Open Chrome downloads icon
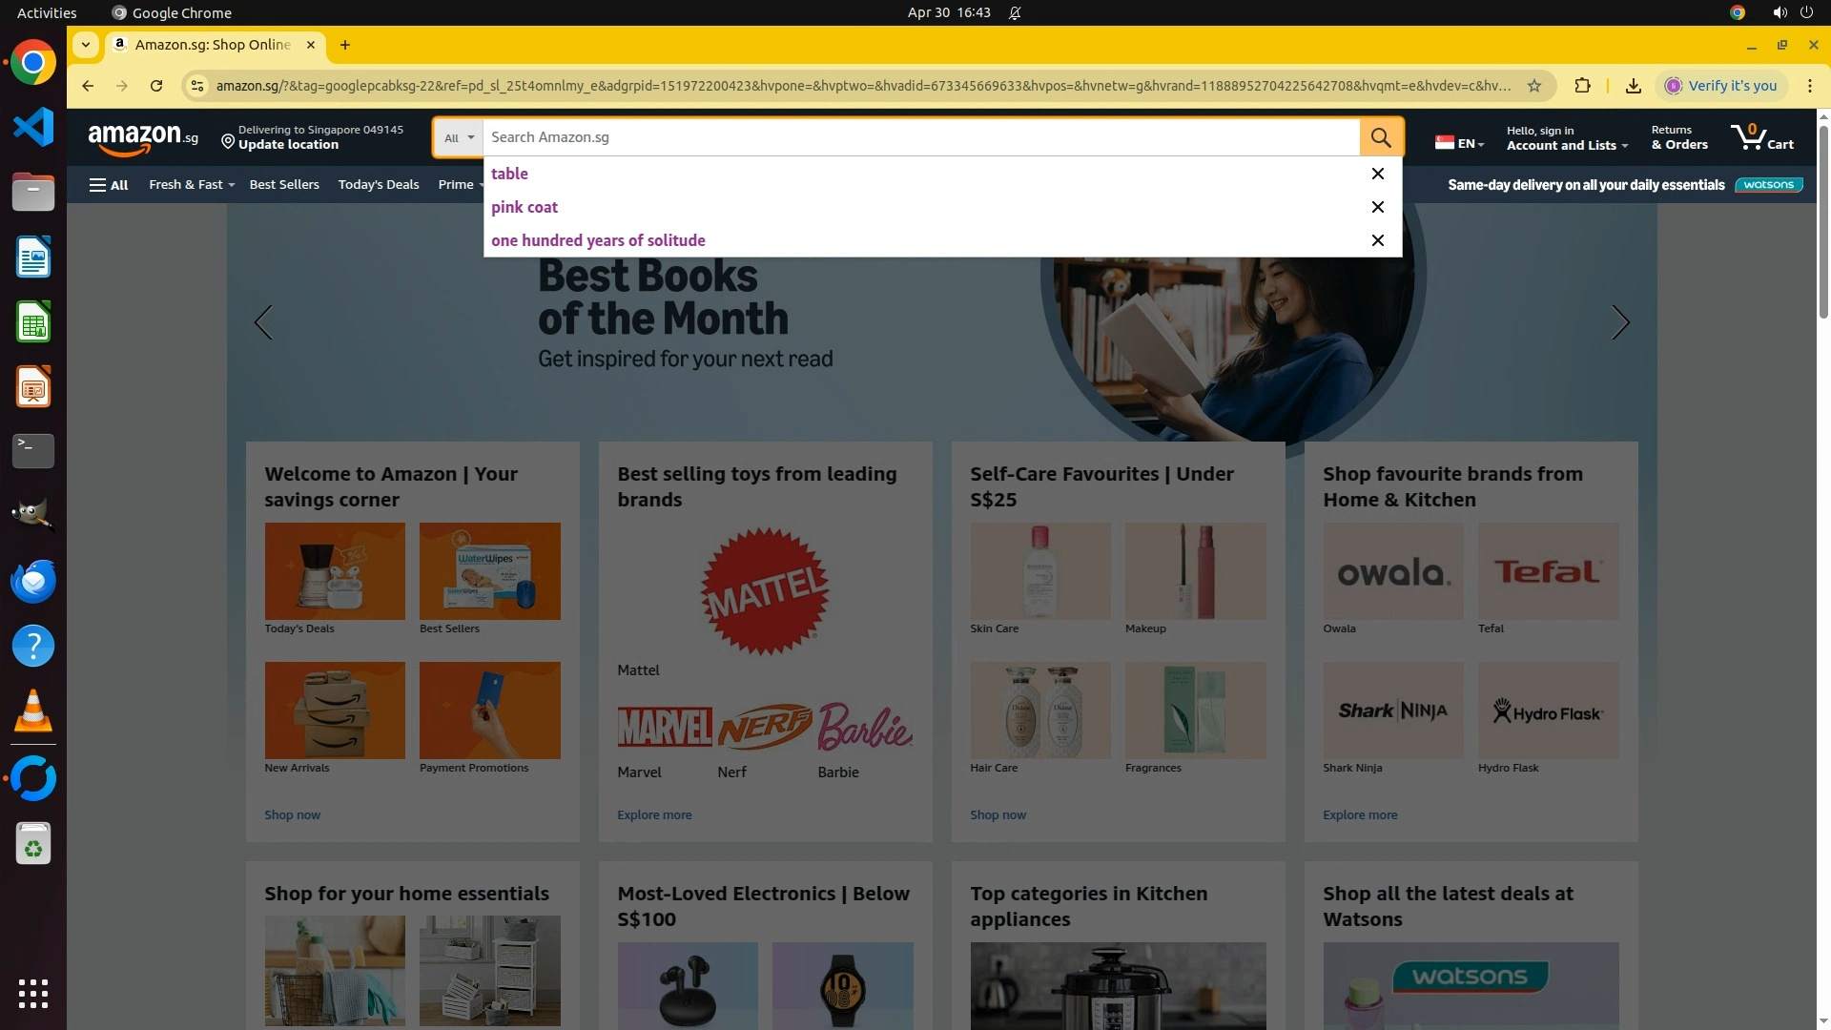 (x=1633, y=86)
